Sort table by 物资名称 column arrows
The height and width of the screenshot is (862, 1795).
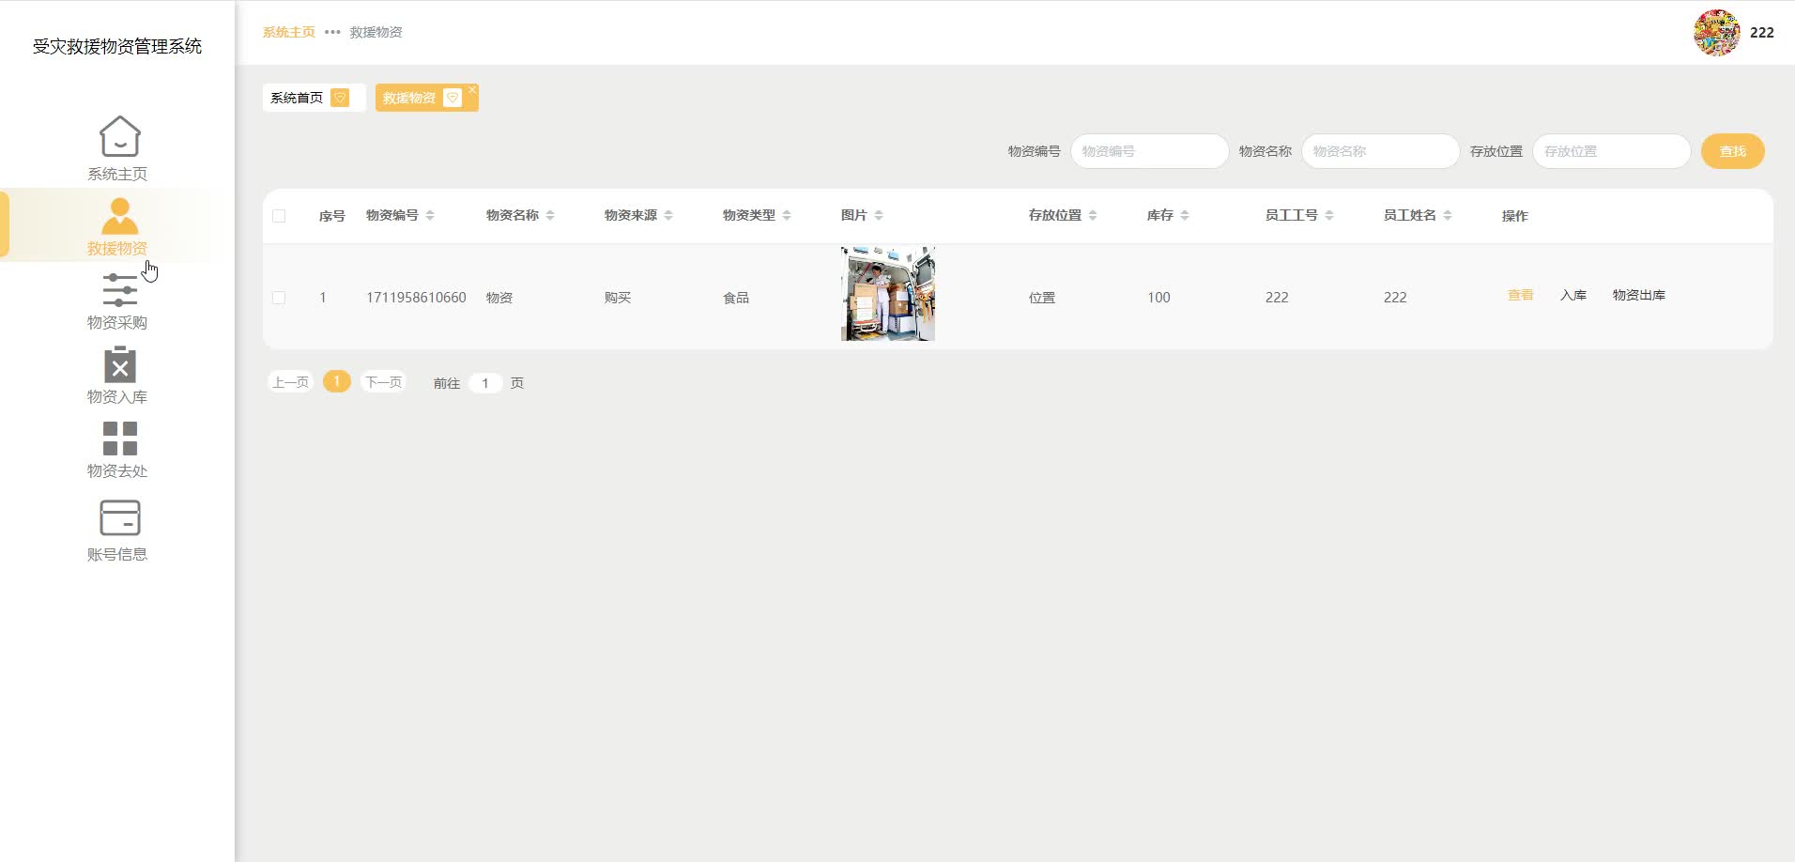tap(550, 215)
